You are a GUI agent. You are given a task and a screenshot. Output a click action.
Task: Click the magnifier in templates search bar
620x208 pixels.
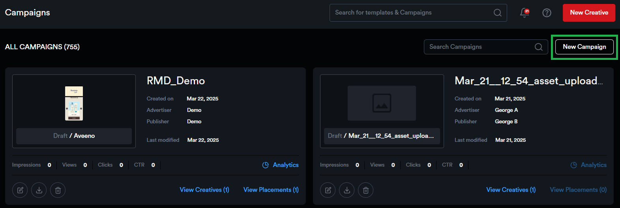pyautogui.click(x=498, y=13)
